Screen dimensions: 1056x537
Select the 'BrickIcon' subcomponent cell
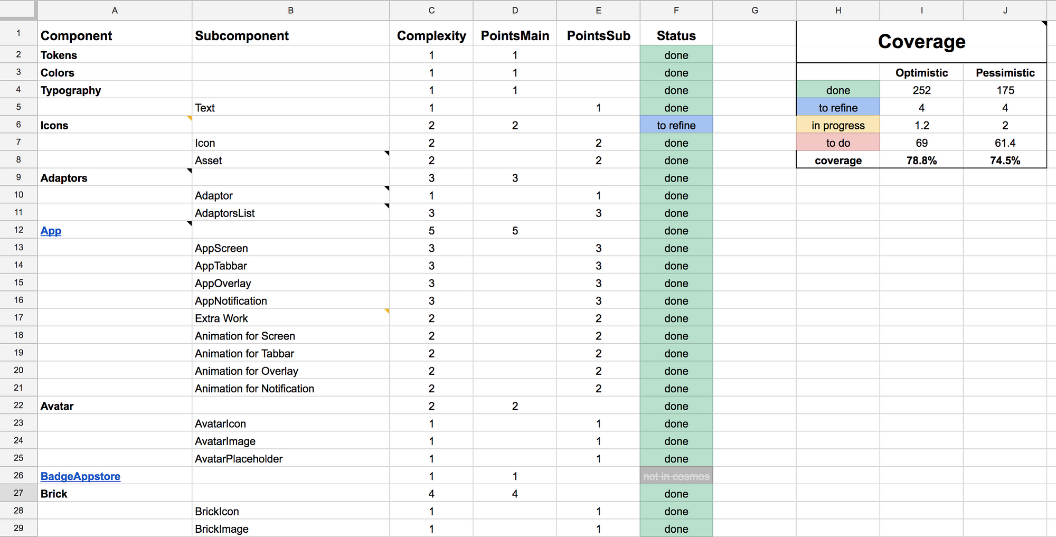pyautogui.click(x=291, y=511)
